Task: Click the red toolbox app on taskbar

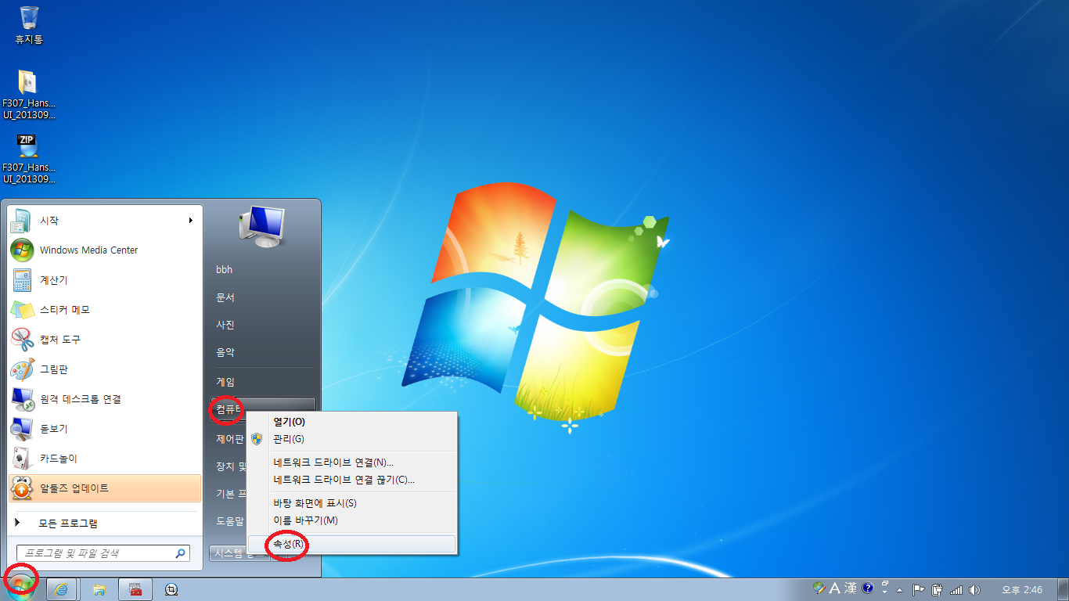Action: tap(135, 589)
